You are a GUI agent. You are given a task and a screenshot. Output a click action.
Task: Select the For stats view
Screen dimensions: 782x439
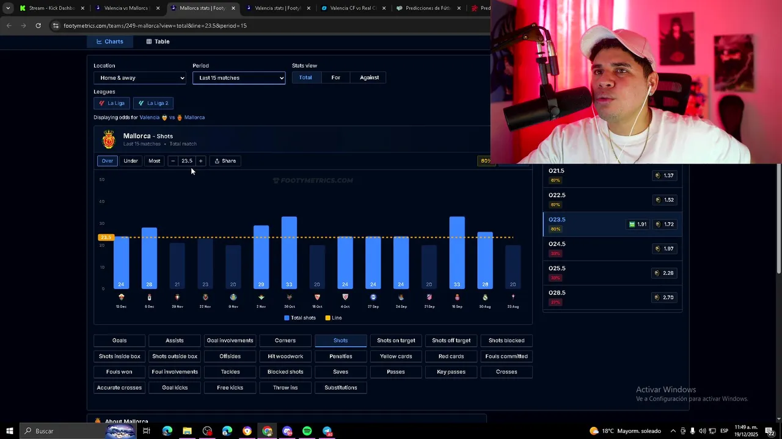click(335, 77)
